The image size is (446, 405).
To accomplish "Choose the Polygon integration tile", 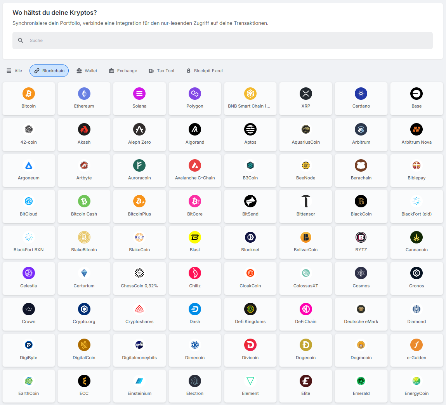I will pyautogui.click(x=195, y=99).
